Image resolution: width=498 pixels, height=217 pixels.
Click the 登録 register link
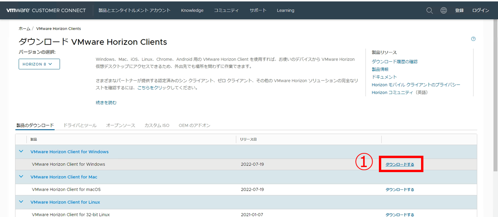tap(459, 11)
